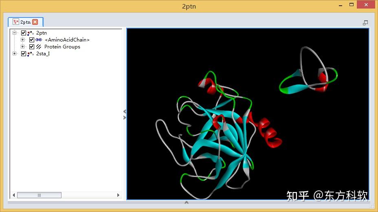The width and height of the screenshot is (378, 212).
Task: Toggle the Protein Groups checkbox
Action: [32, 46]
